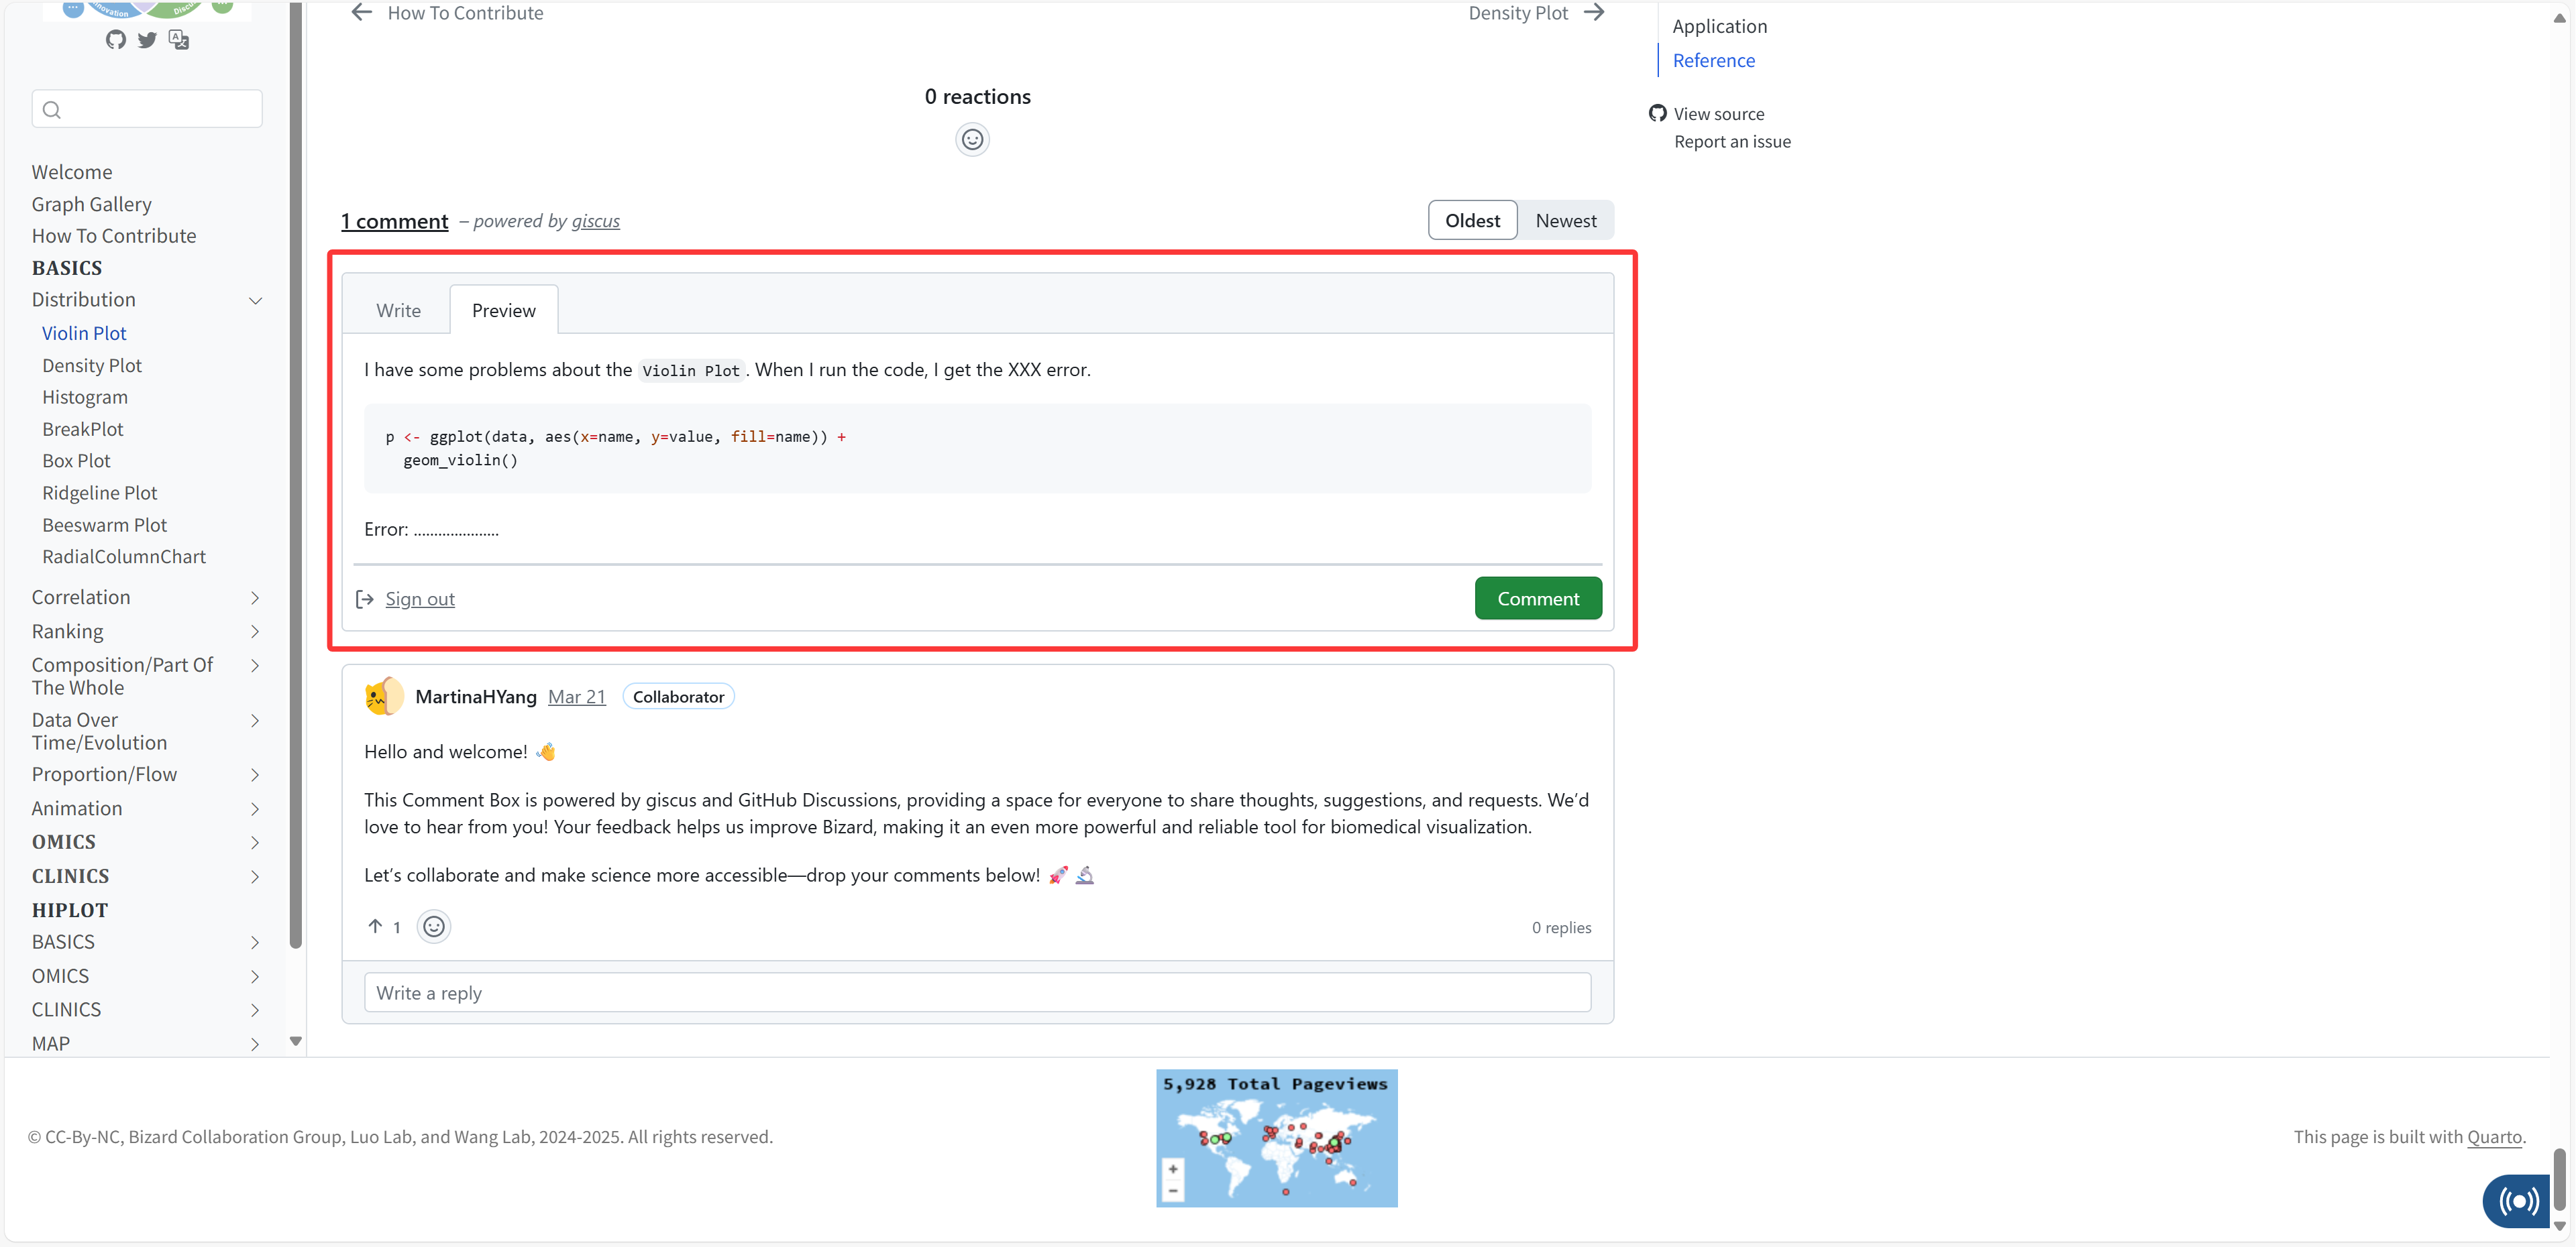This screenshot has width=2576, height=1247.
Task: Select the Preview tab
Action: [x=503, y=310]
